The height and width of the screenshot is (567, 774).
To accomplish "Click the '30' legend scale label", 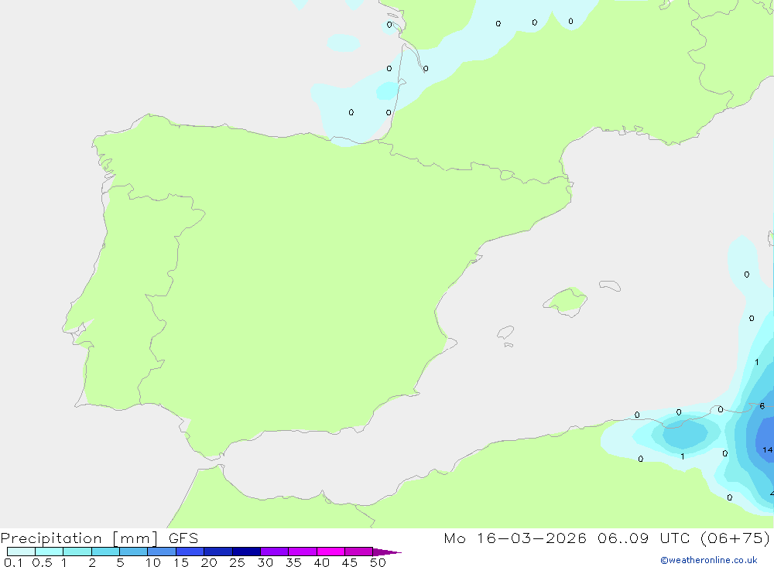I will [x=265, y=562].
